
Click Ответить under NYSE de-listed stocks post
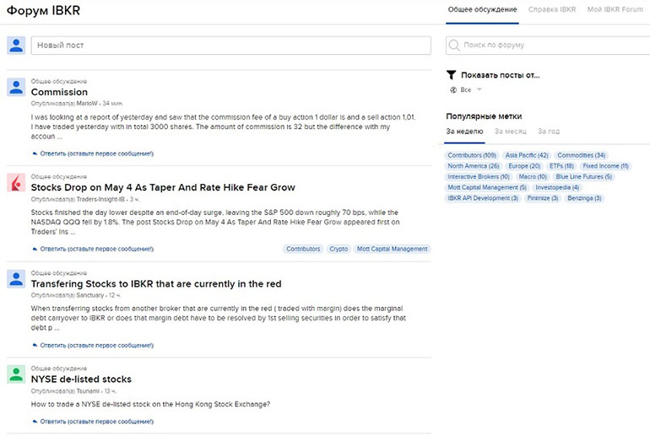pyautogui.click(x=96, y=422)
